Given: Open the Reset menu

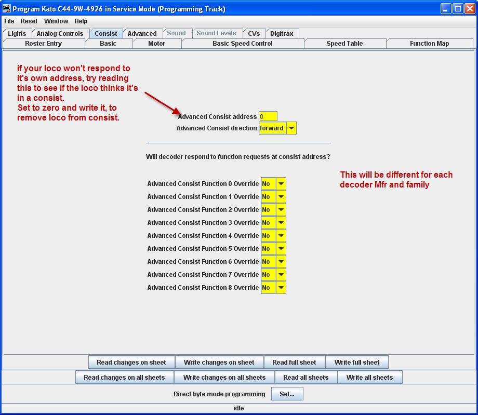Looking at the screenshot, I should point(29,21).
